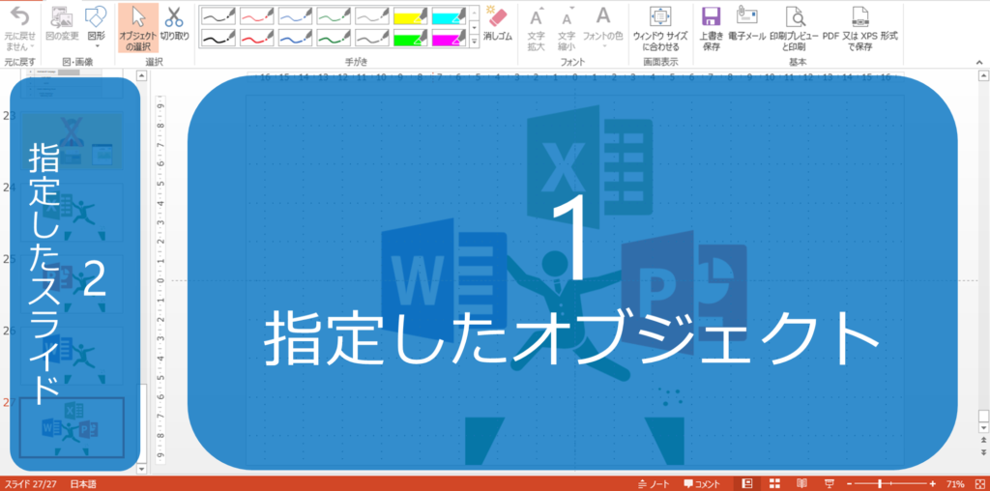Save as PDF 又は XPS 形式

(x=859, y=25)
